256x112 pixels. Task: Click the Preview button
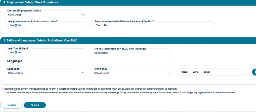click(x=11, y=105)
